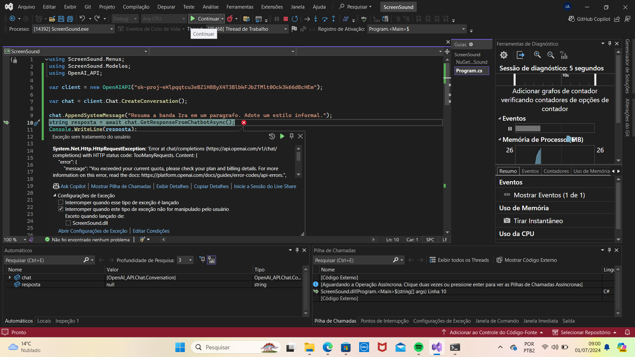This screenshot has width=635, height=357.
Task: Click the flag threads toggle beside thread dropdown
Action: tap(294, 29)
